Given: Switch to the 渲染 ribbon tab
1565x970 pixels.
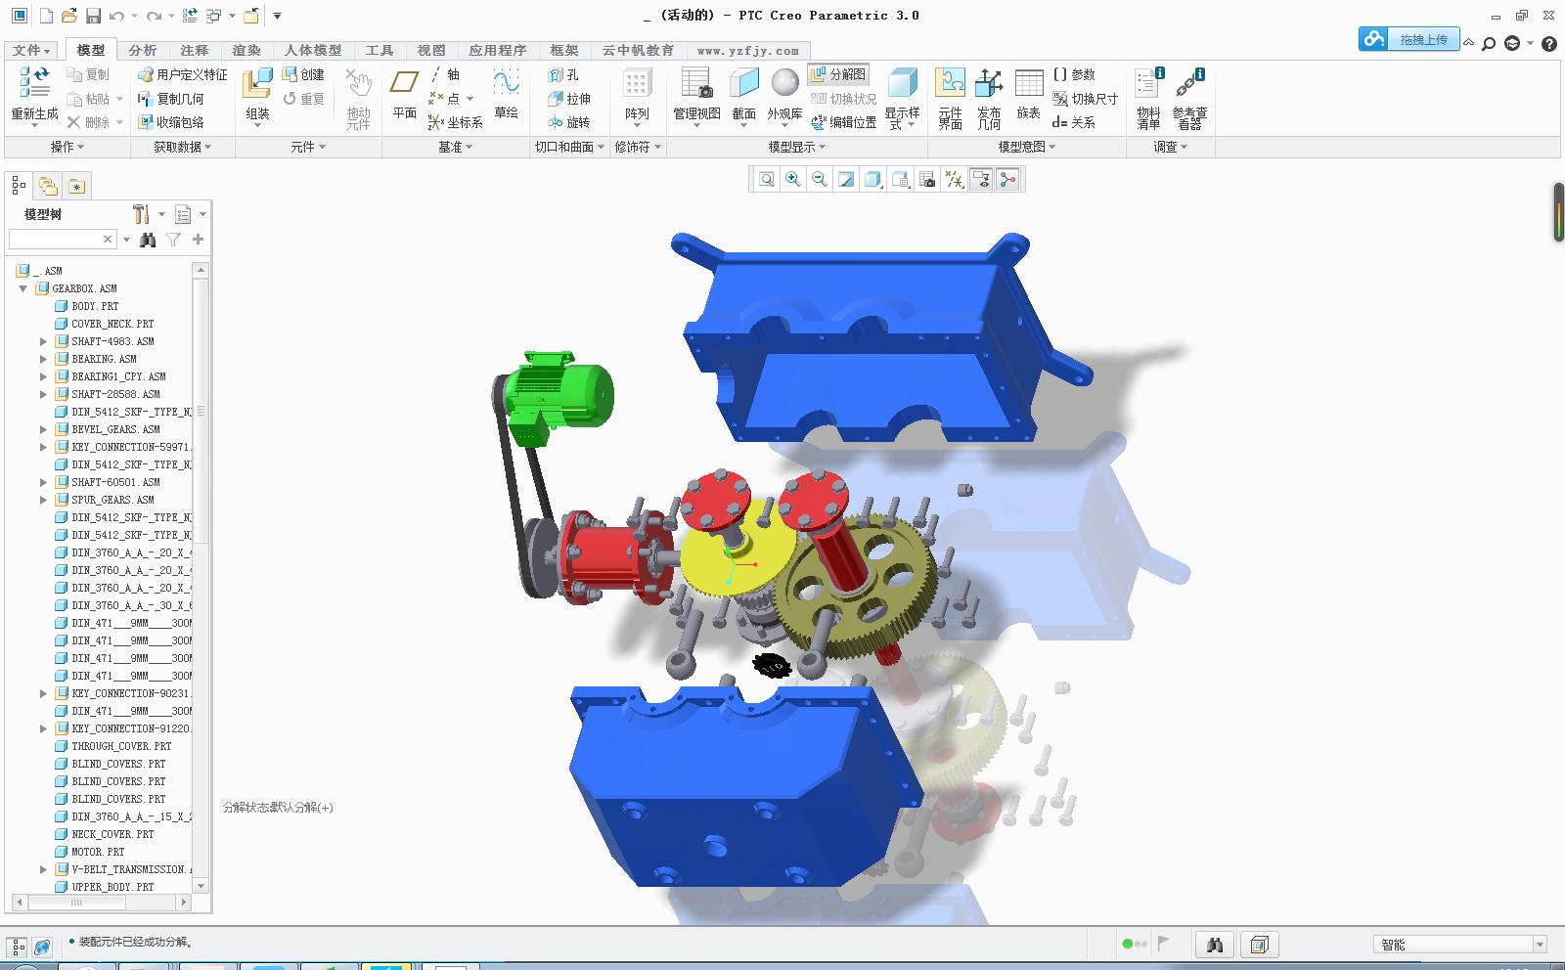Looking at the screenshot, I should click(x=246, y=50).
